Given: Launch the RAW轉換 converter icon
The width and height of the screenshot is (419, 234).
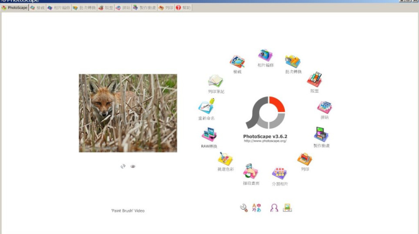Looking at the screenshot, I should click(209, 135).
